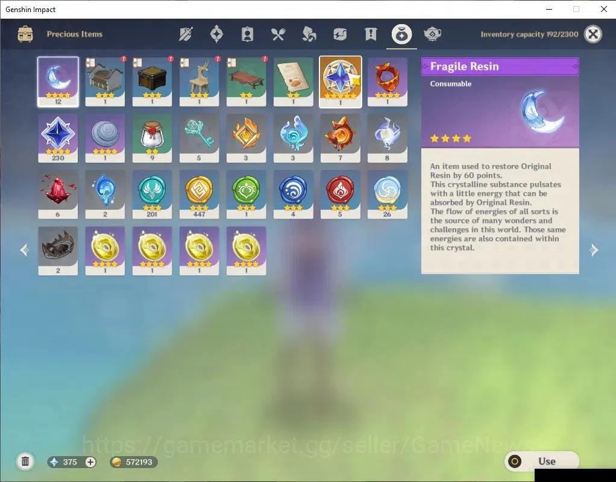Close the inventory with the X button
Viewport: 616px width, 482px height.
pos(593,34)
